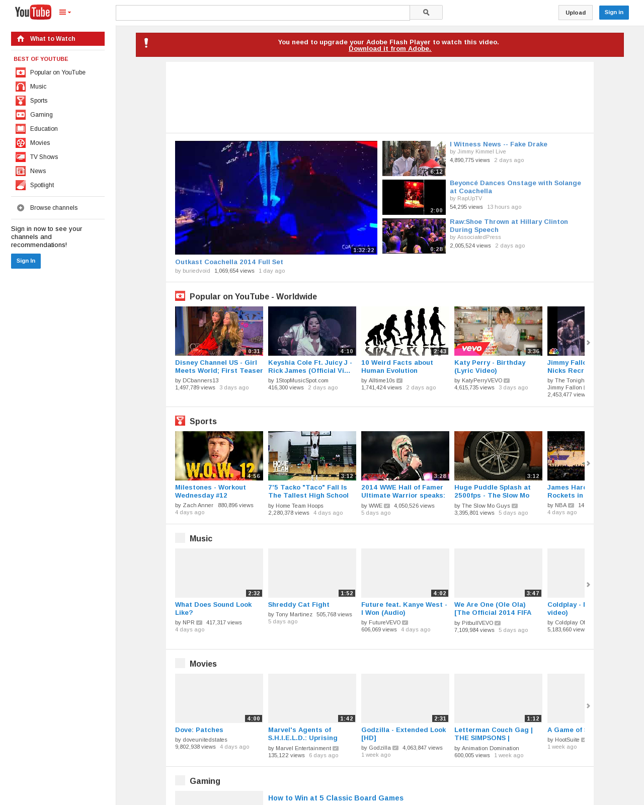The width and height of the screenshot is (644, 805).
Task: Click the Movies reel sidebar icon
Action: (21, 143)
